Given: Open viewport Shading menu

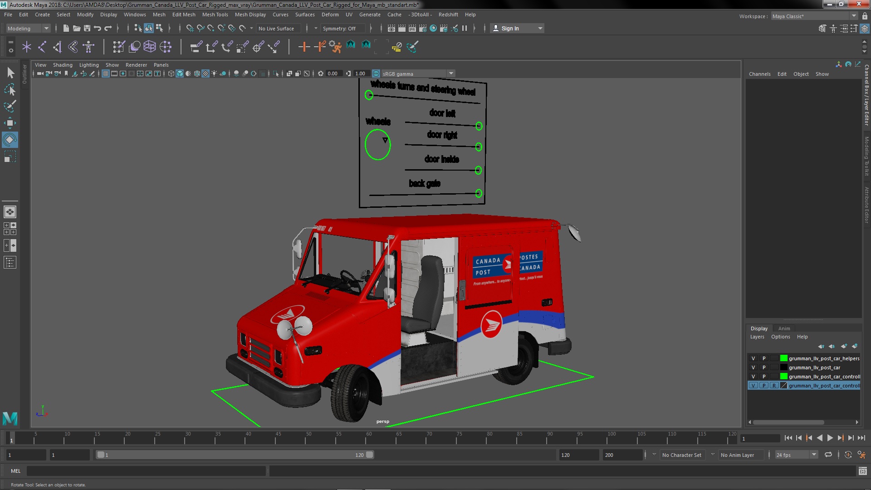Looking at the screenshot, I should [x=63, y=65].
